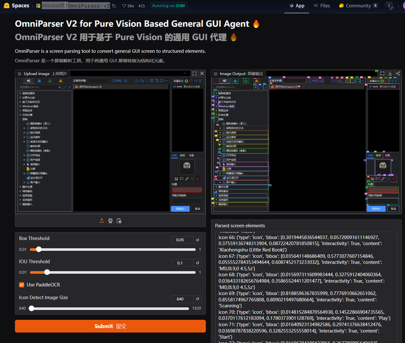Like the space with the heart button
Image resolution: width=405 pixels, height=343 pixels.
click(x=128, y=6)
